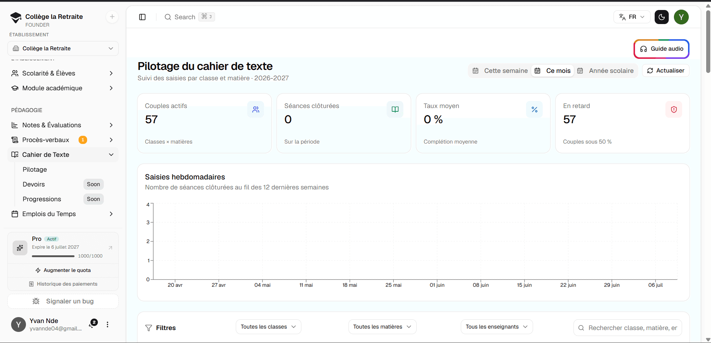This screenshot has height=343, width=711.
Task: Open the Pro plan external link arrow
Action: 110,248
